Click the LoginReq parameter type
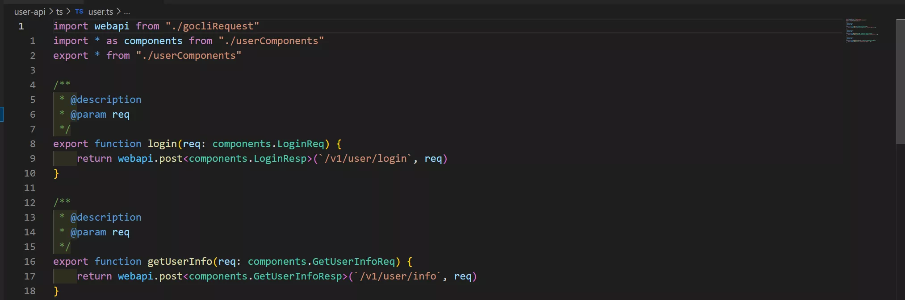905x300 pixels. coord(301,144)
